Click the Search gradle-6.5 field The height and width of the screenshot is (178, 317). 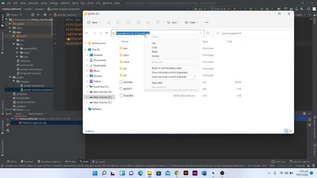pos(253,33)
